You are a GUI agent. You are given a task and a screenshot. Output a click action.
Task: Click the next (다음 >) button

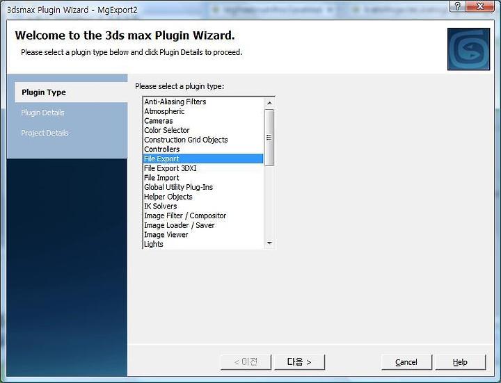coord(299,362)
